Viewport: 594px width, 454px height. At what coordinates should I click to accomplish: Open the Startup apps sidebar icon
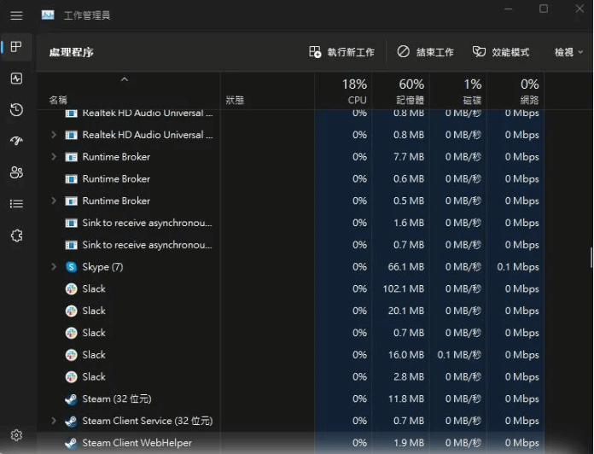[x=16, y=141]
